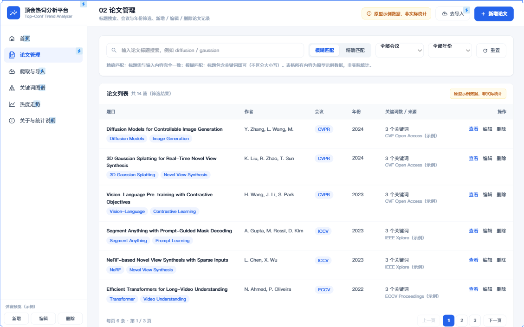Select 精确匹配 match mode

click(x=355, y=51)
